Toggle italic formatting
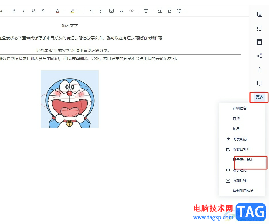 pyautogui.click(x=24, y=11)
